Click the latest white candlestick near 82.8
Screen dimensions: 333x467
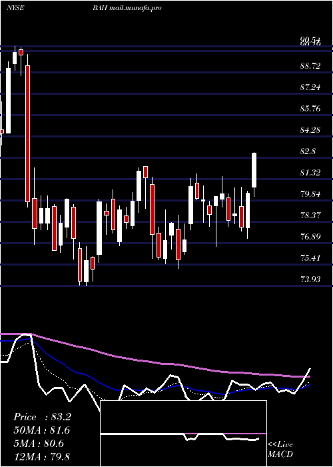pyautogui.click(x=254, y=170)
